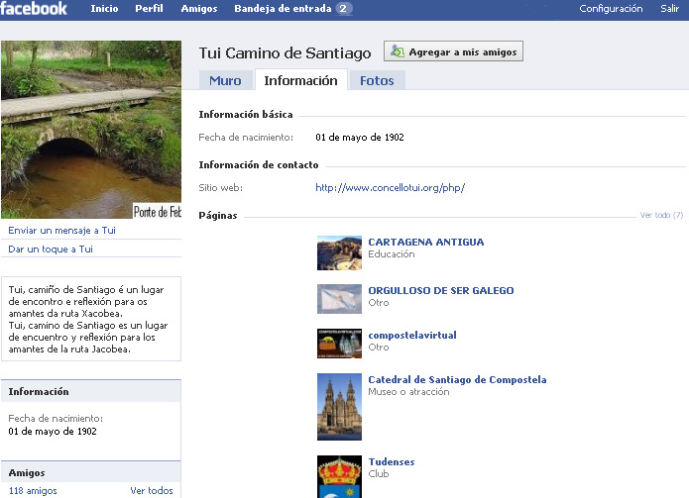
Task: Open the bridge profile picture
Action: tap(91, 130)
